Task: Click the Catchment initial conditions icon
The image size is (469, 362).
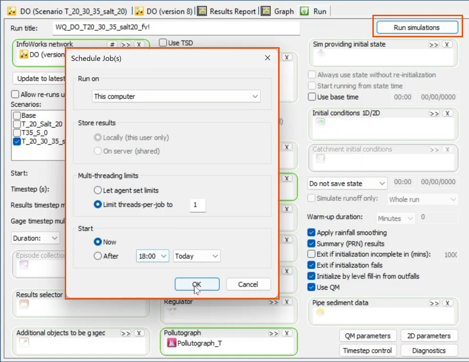Action: click(320, 159)
